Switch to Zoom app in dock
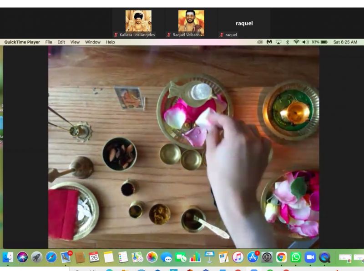 click(310, 257)
